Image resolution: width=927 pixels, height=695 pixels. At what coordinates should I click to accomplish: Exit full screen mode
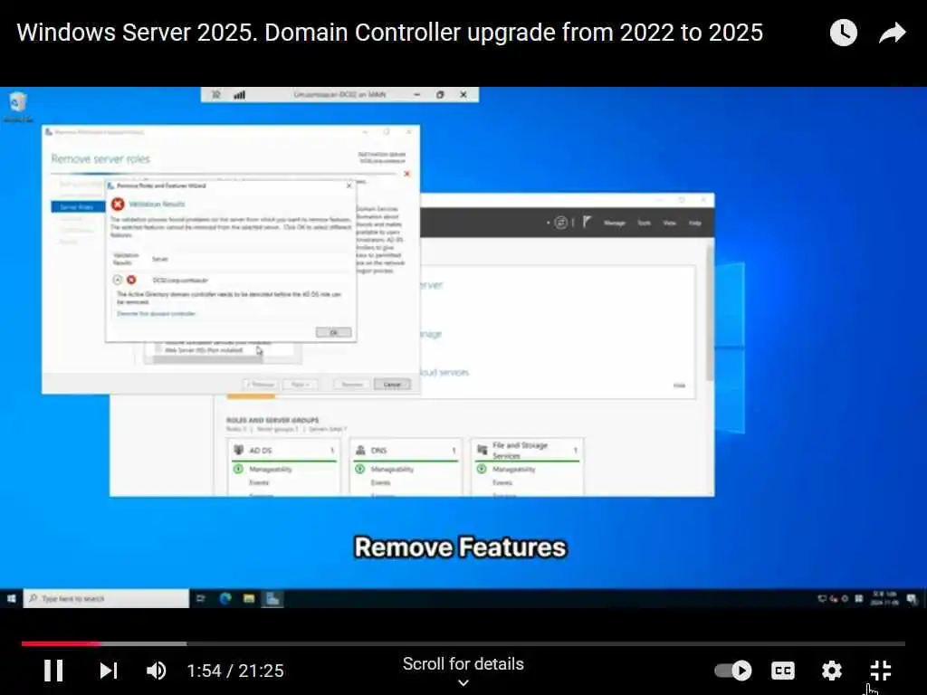coord(880,671)
